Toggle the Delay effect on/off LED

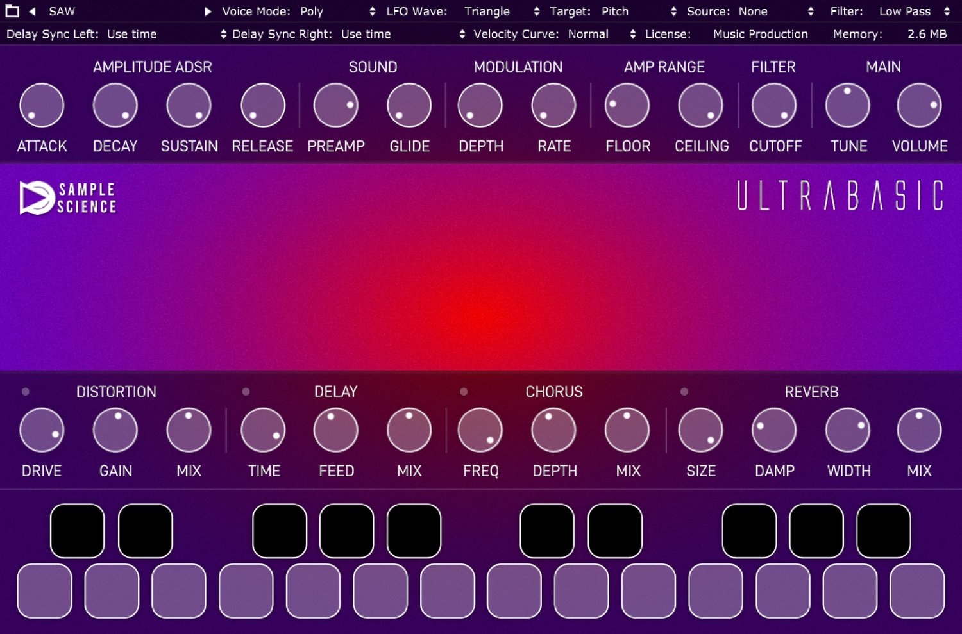(x=246, y=392)
